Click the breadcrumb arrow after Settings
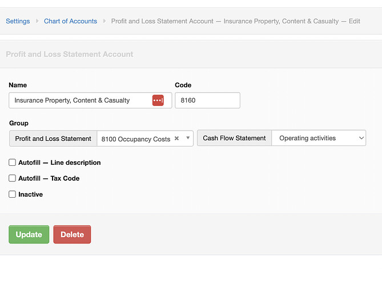Image resolution: width=382 pixels, height=285 pixels. (x=37, y=21)
